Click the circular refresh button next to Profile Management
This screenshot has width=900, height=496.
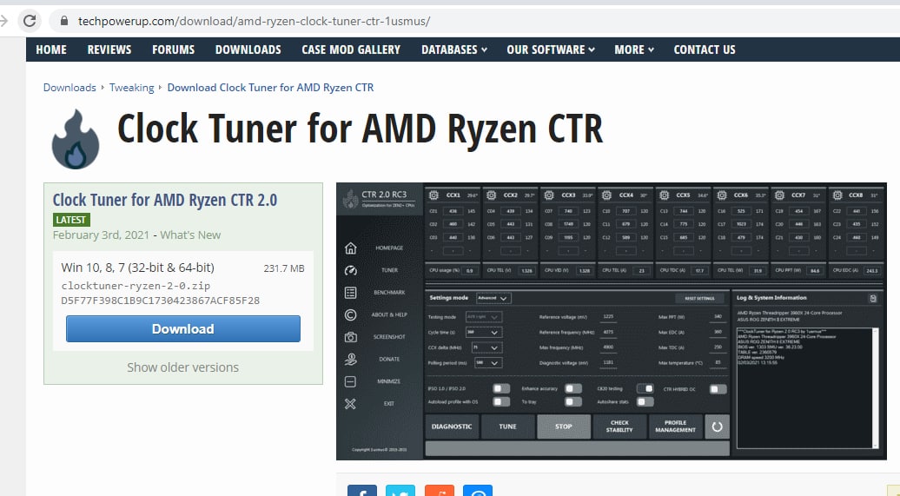[717, 427]
